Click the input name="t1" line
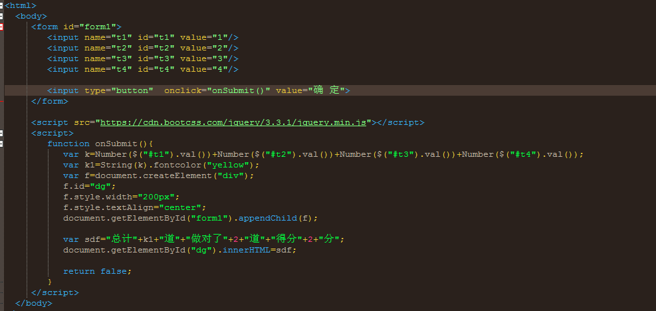656x311 pixels. [x=143, y=38]
